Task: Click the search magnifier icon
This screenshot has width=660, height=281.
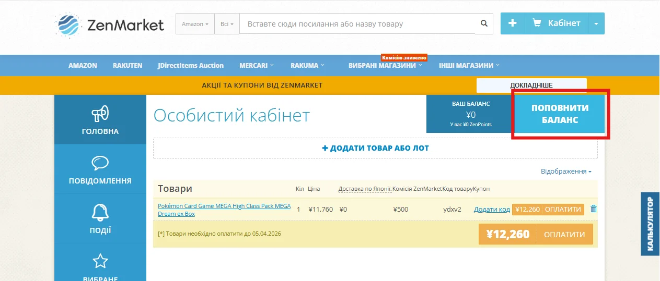Action: [484, 23]
